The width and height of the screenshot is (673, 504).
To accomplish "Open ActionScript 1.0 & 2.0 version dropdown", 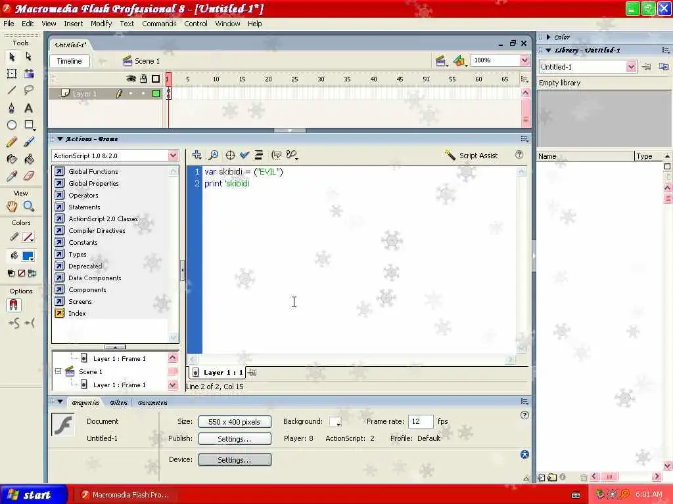I will coord(173,156).
